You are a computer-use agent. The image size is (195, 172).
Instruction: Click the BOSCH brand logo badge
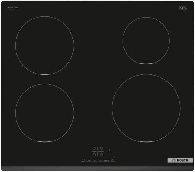point(181,160)
